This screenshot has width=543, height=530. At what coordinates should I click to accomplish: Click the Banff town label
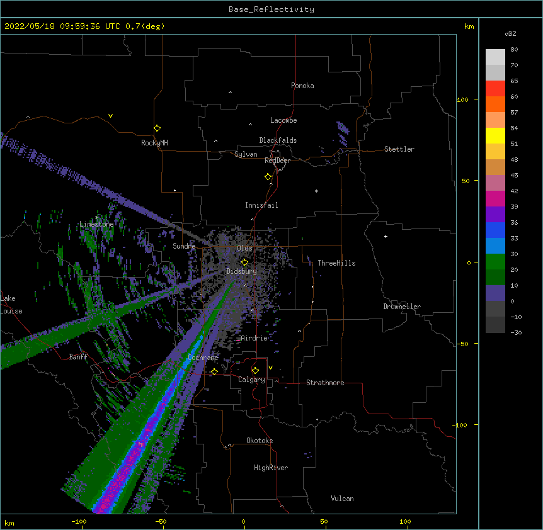click(78, 357)
